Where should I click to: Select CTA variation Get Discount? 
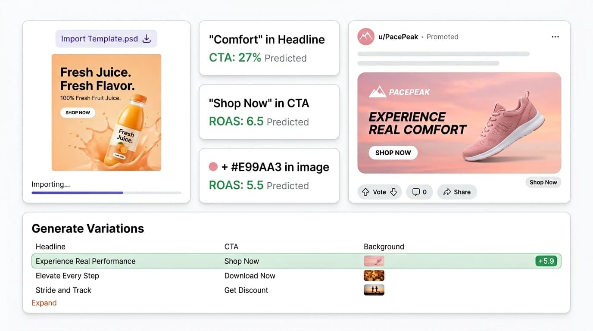246,290
